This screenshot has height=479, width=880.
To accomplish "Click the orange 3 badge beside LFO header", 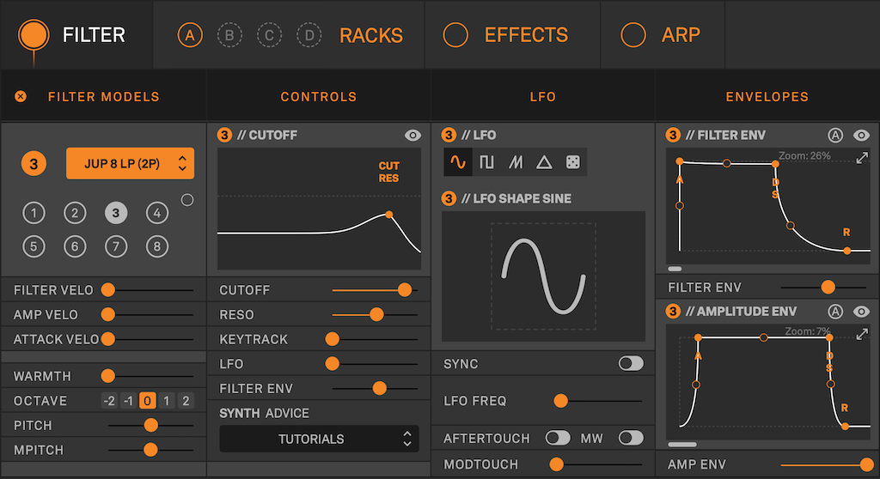I will (449, 135).
